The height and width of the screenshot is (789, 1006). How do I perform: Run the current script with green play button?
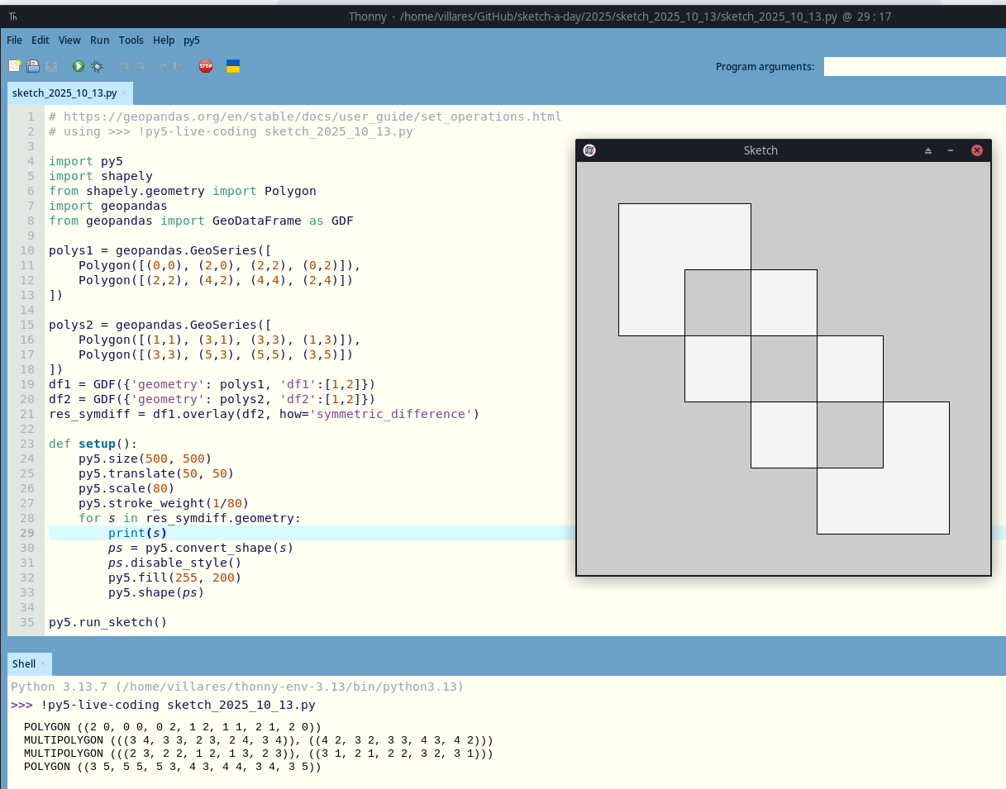point(78,66)
